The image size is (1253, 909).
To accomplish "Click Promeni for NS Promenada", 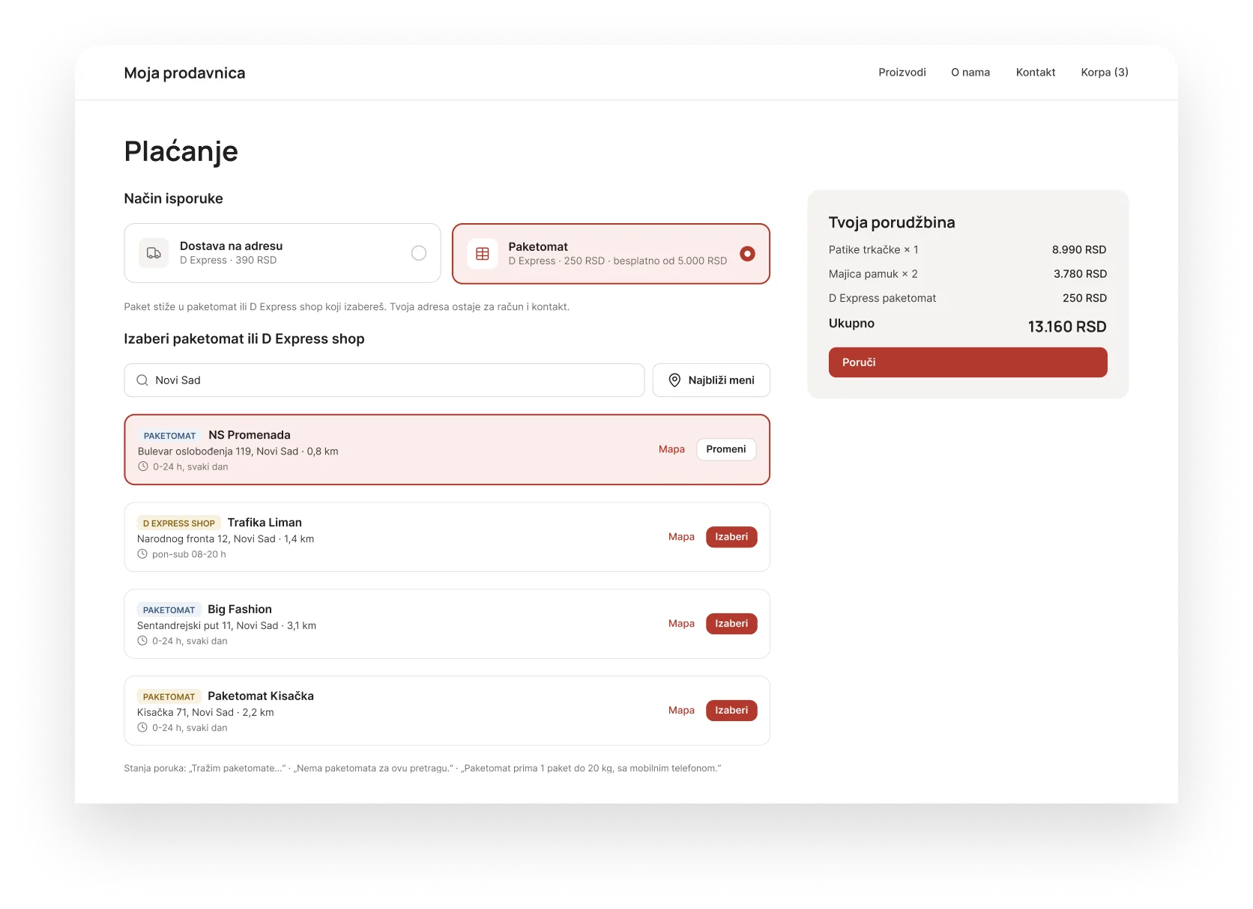I will tap(726, 449).
